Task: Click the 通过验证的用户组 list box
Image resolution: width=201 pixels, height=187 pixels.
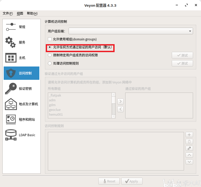Action: (x=159, y=105)
